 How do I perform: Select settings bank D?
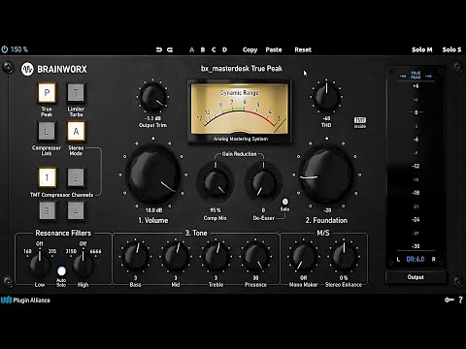224,49
